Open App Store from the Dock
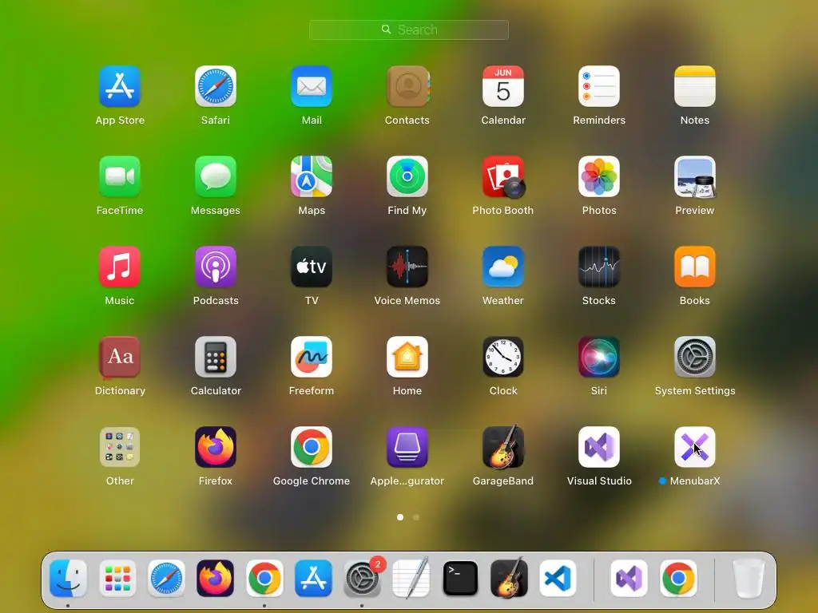The height and width of the screenshot is (613, 818). tap(313, 578)
